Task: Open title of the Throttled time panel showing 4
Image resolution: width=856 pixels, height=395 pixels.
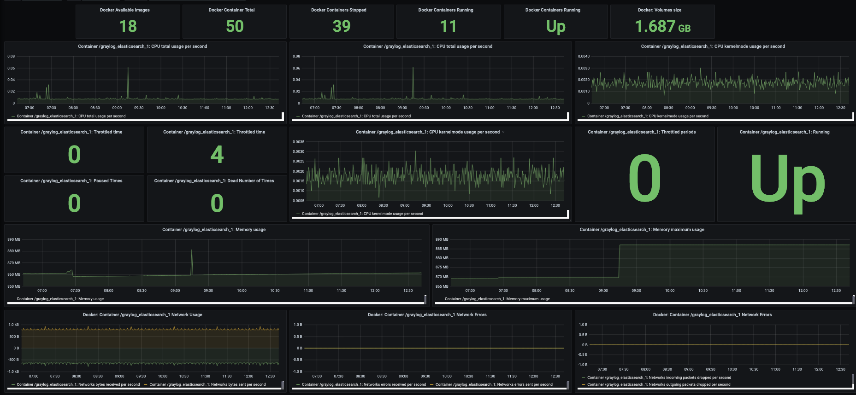Action: (214, 132)
